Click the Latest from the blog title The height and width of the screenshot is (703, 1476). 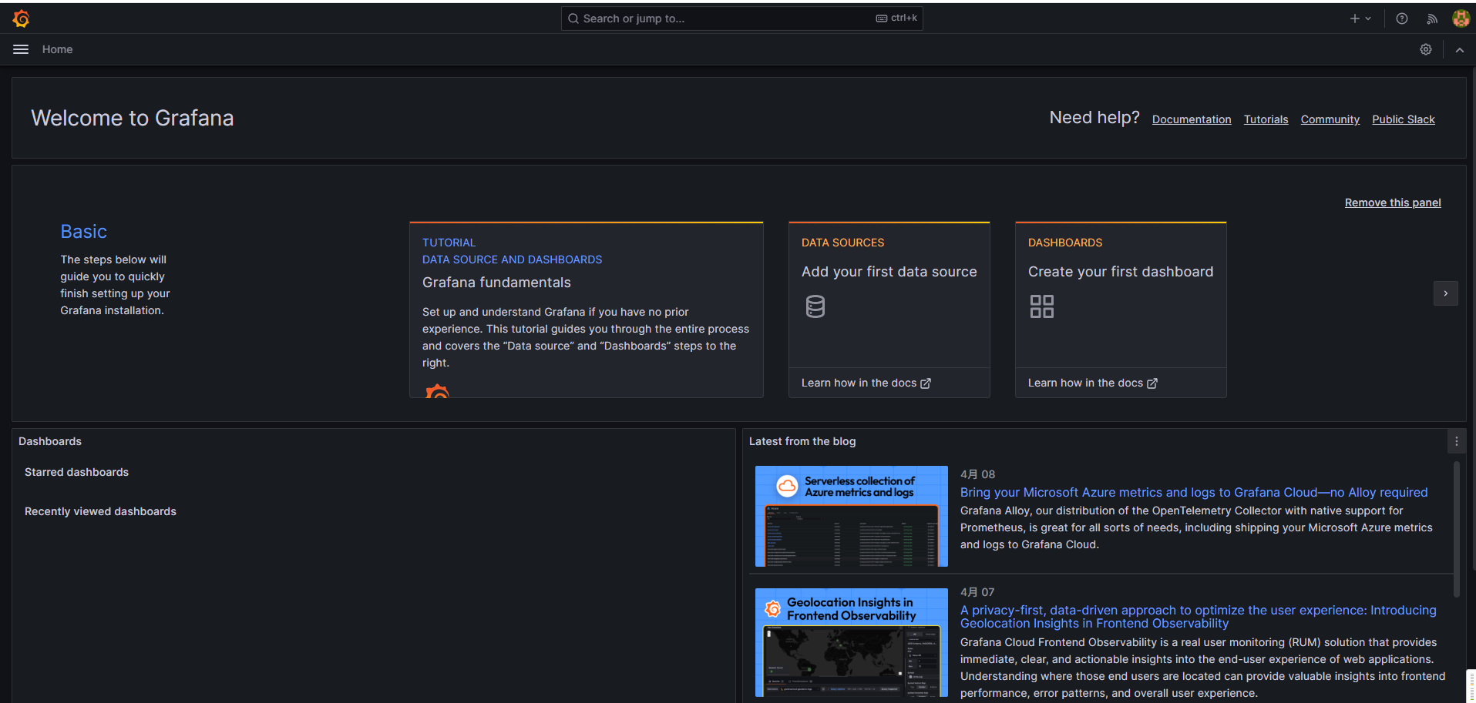point(802,441)
